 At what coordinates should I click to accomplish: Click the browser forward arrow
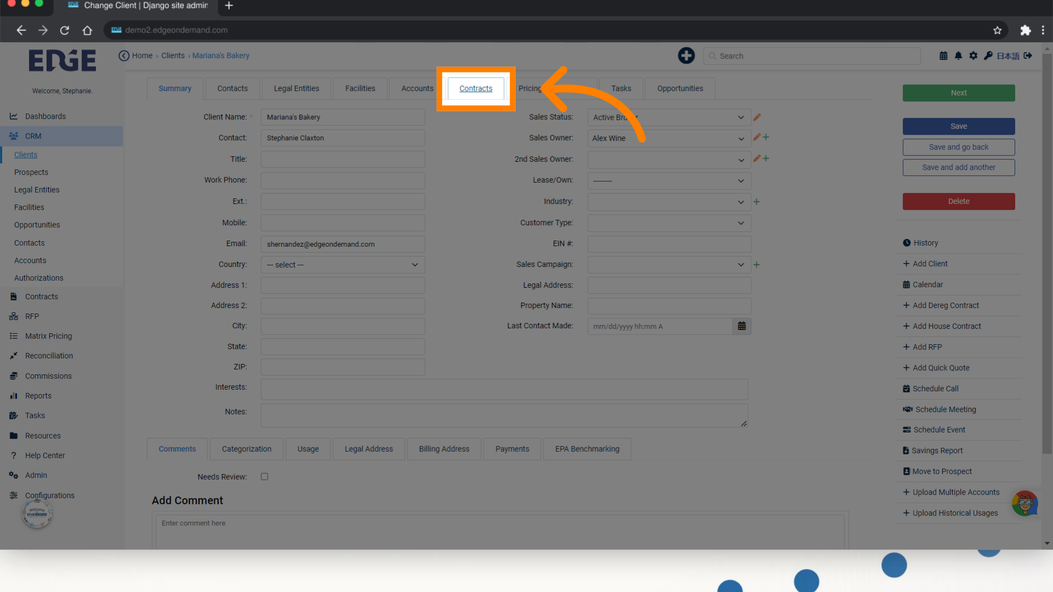[43, 30]
